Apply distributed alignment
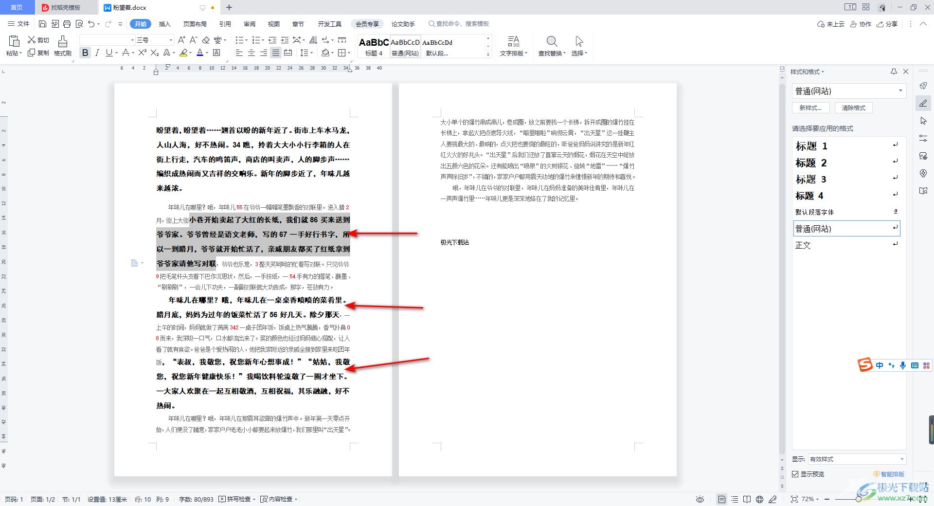The height and width of the screenshot is (506, 934). (288, 53)
